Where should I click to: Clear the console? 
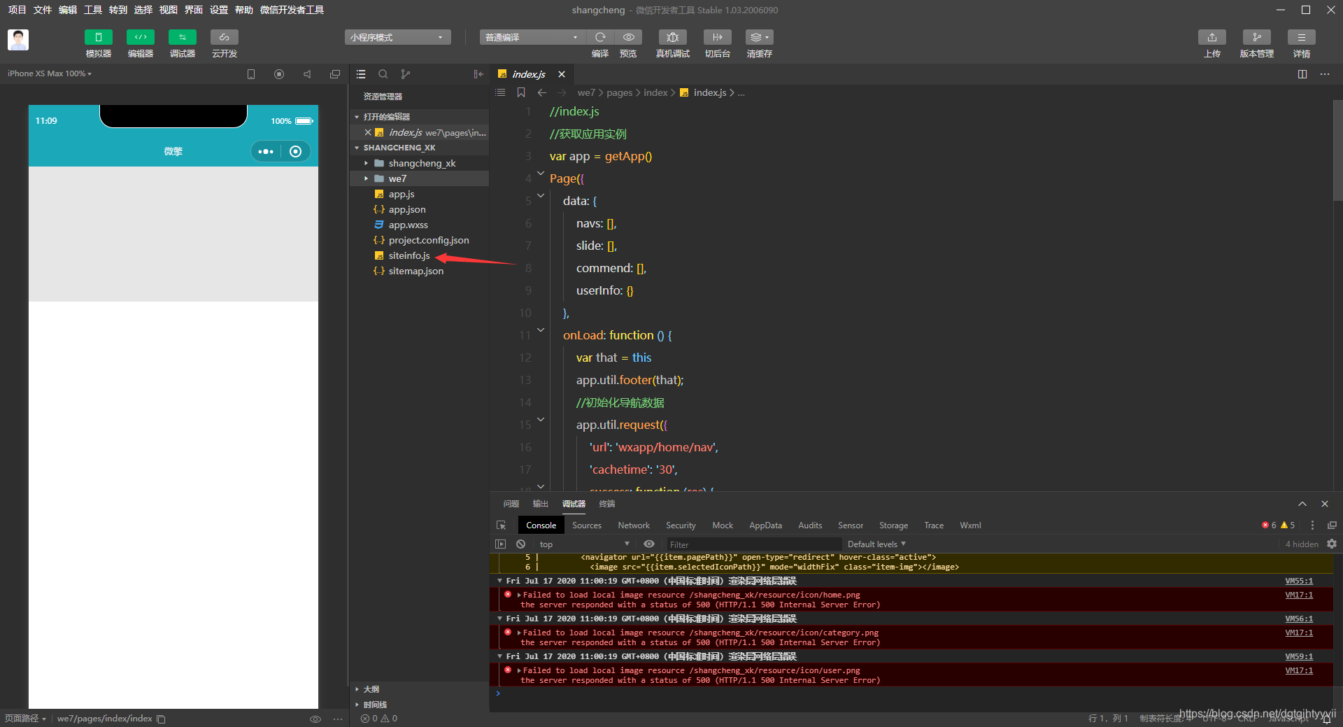tap(520, 544)
